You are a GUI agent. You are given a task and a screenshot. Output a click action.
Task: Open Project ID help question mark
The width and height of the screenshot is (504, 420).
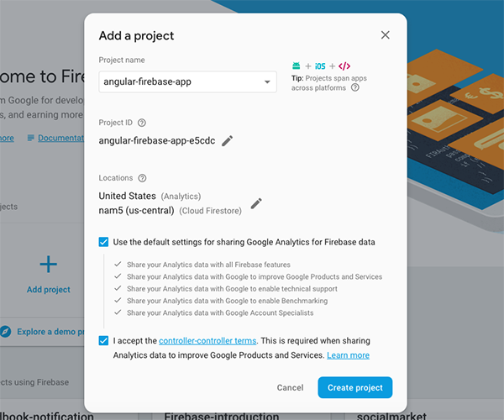(x=142, y=123)
